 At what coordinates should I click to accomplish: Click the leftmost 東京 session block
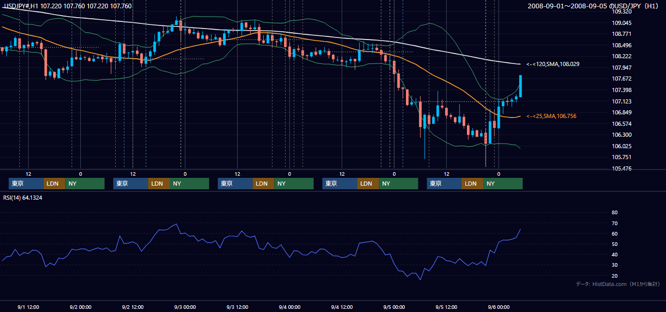26,184
